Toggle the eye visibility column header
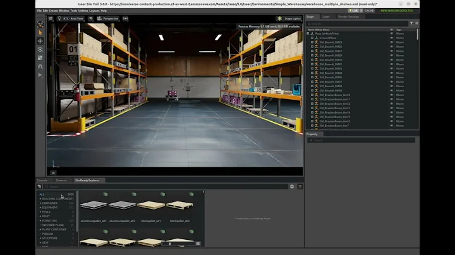Image resolution: width=455 pixels, height=255 pixels. click(x=391, y=30)
